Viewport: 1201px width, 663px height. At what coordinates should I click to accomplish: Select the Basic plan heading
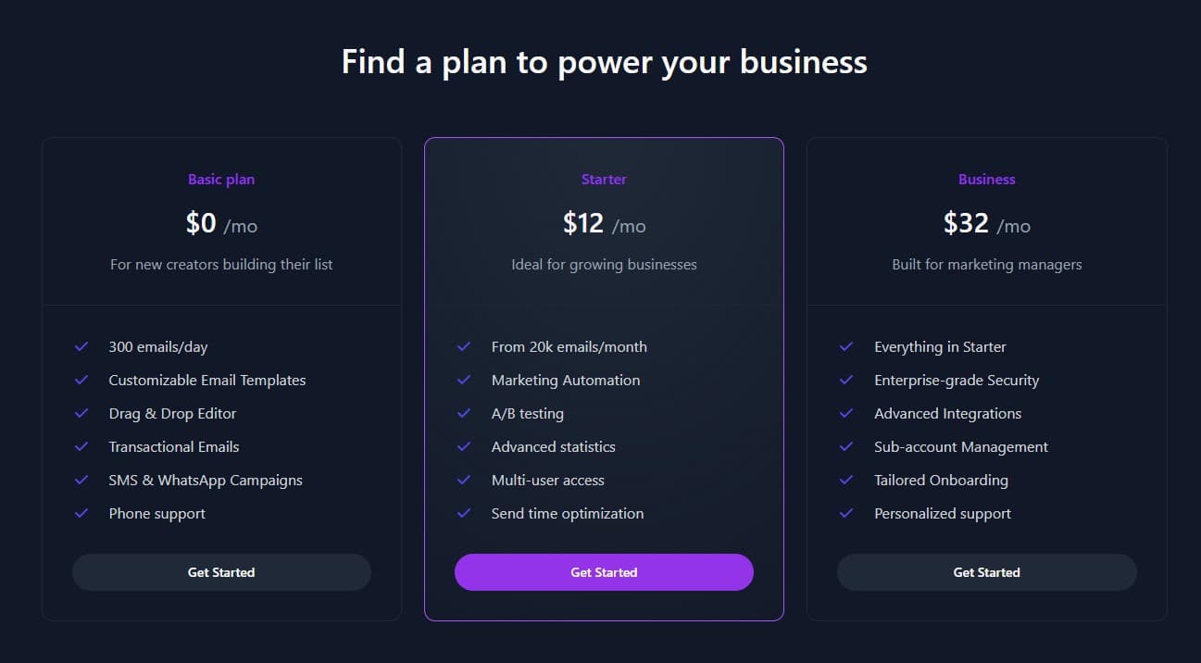click(221, 180)
